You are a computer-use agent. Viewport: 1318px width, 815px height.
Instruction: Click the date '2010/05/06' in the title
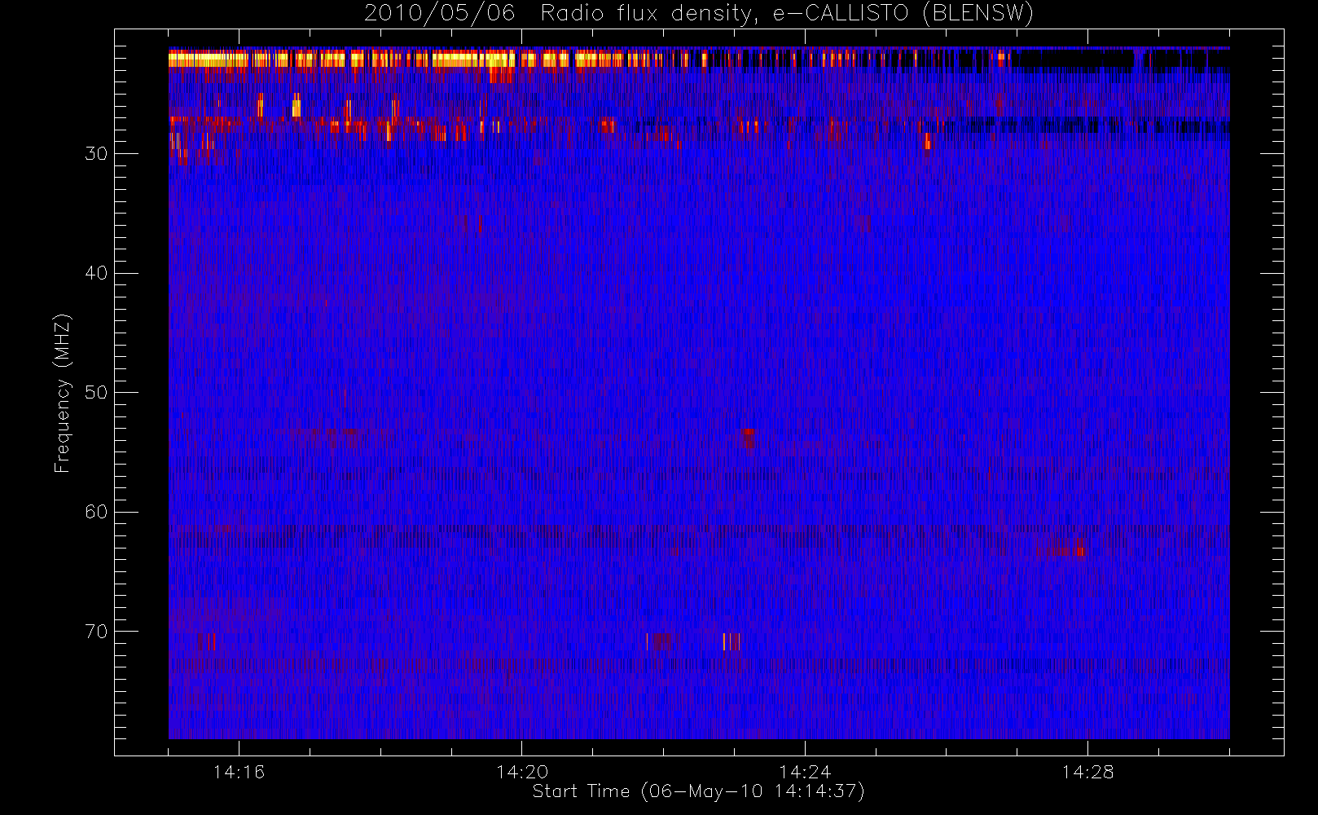pos(440,14)
